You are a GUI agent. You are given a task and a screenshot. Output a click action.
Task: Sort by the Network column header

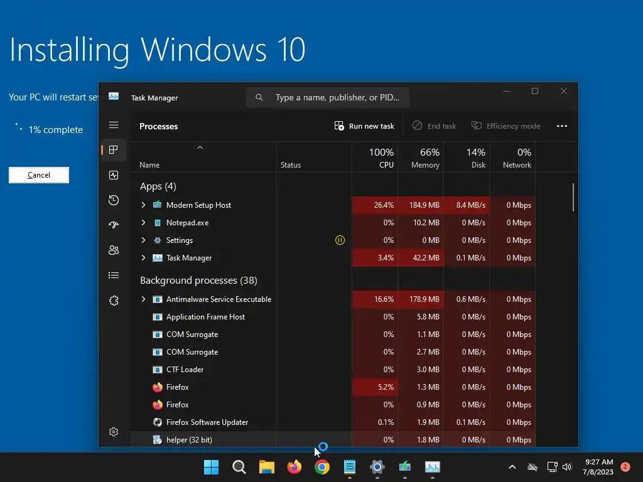(512, 158)
